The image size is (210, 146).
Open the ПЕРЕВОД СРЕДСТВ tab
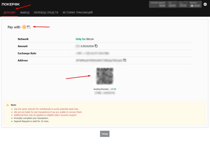click(x=46, y=12)
